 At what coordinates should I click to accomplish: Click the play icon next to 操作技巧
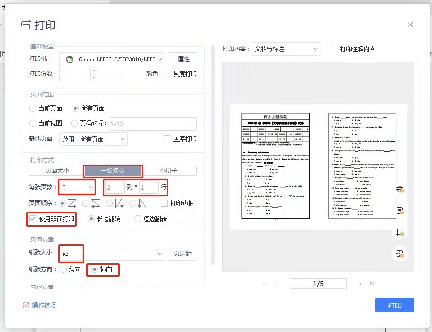[x=26, y=305]
